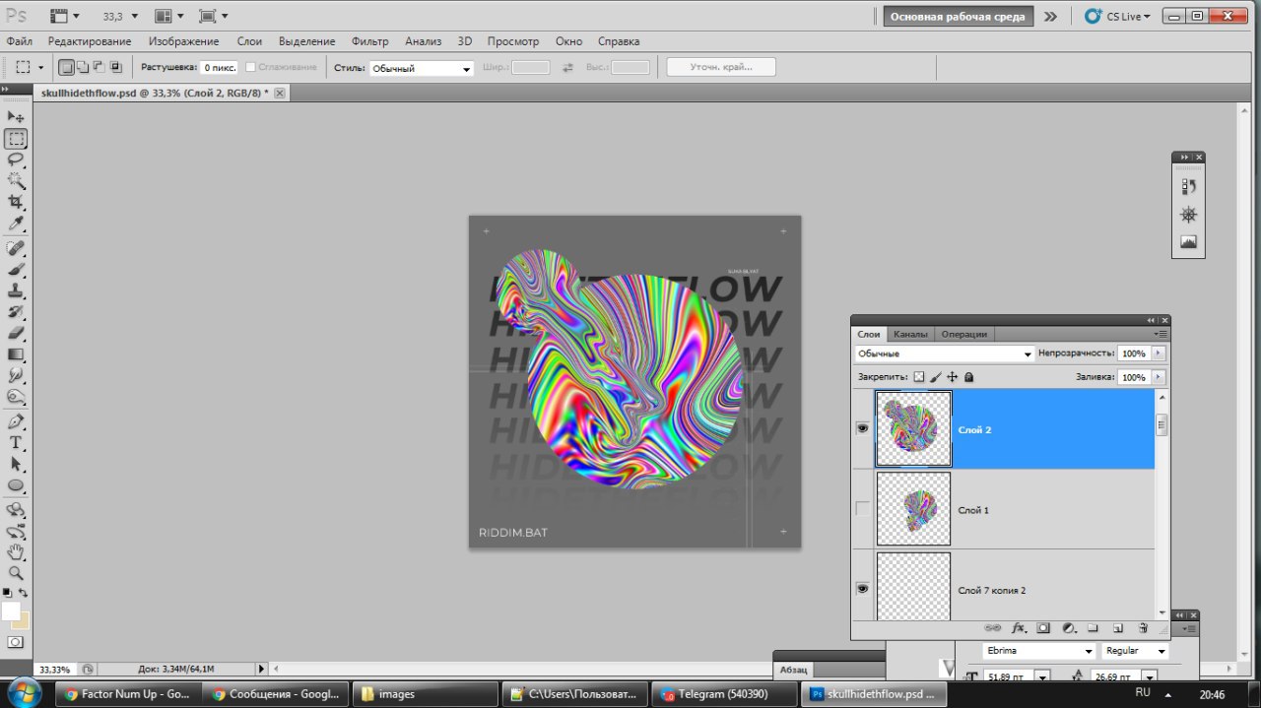
Task: Open the Фильтр menu
Action: [x=369, y=41]
